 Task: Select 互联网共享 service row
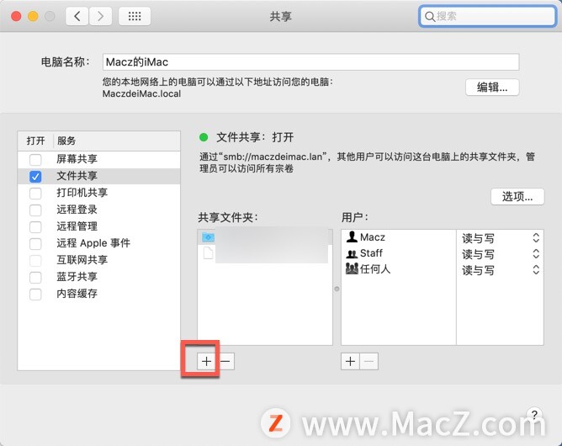pos(99,260)
